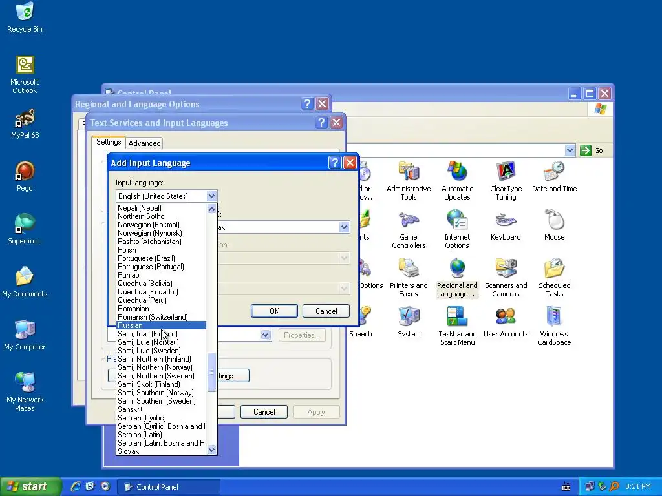
Task: Open Taskbar and Start Menu icon
Action: coord(457,326)
